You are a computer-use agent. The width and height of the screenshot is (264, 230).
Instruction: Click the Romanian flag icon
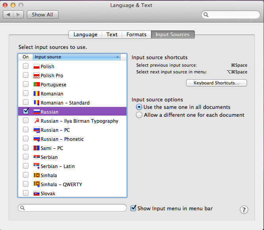point(36,94)
